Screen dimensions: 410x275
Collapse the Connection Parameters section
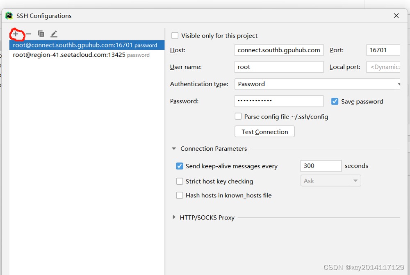click(173, 149)
